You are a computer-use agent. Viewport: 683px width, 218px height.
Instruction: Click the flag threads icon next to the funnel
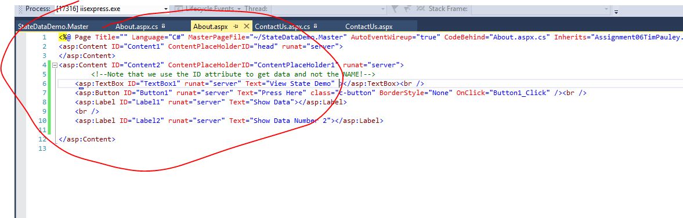pos(408,9)
